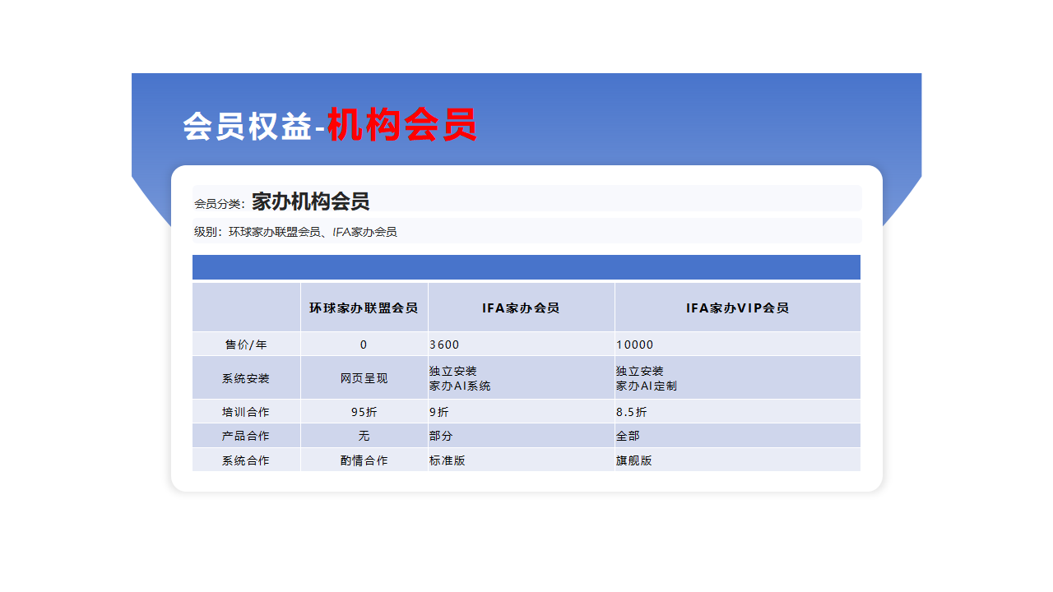Click the 全部 cell
The width and height of the screenshot is (1053, 592).
click(738, 436)
